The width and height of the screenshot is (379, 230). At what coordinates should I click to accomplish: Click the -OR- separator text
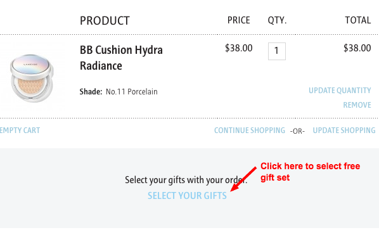(x=297, y=131)
